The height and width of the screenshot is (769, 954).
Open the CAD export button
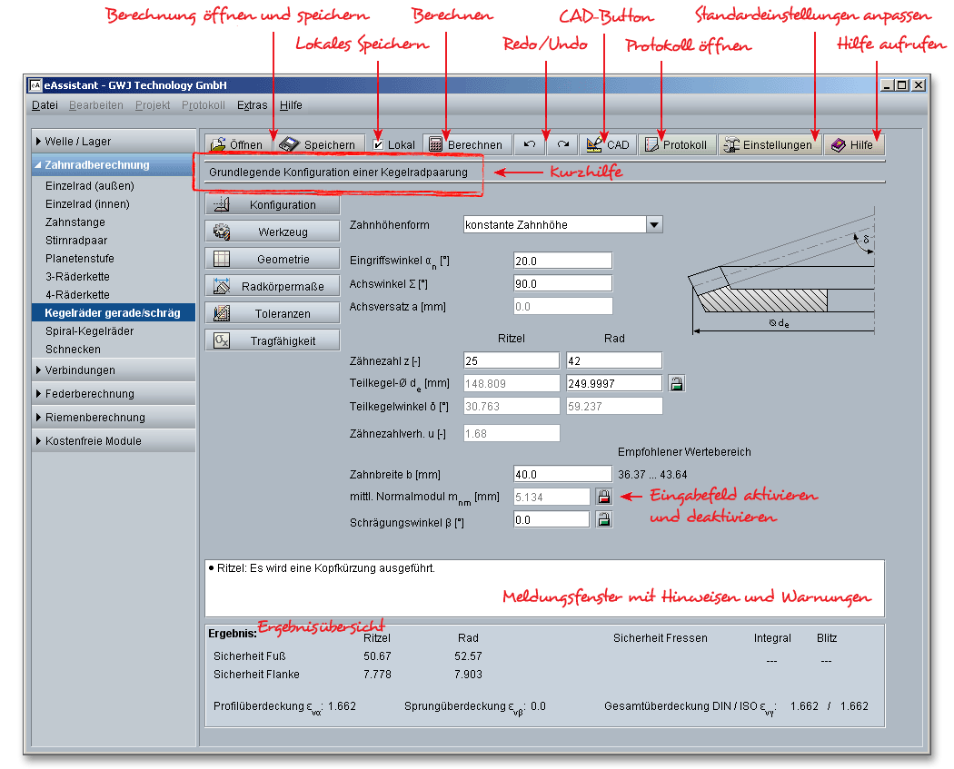(x=607, y=144)
